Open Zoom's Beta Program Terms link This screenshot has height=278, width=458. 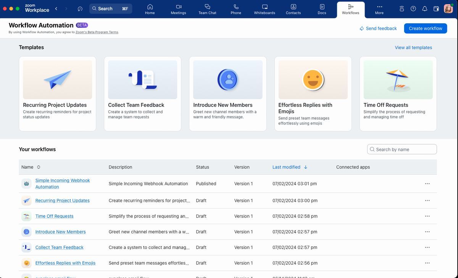97,32
